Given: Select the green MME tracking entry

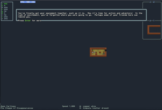Looking at the screenshot, I should 4,4.
